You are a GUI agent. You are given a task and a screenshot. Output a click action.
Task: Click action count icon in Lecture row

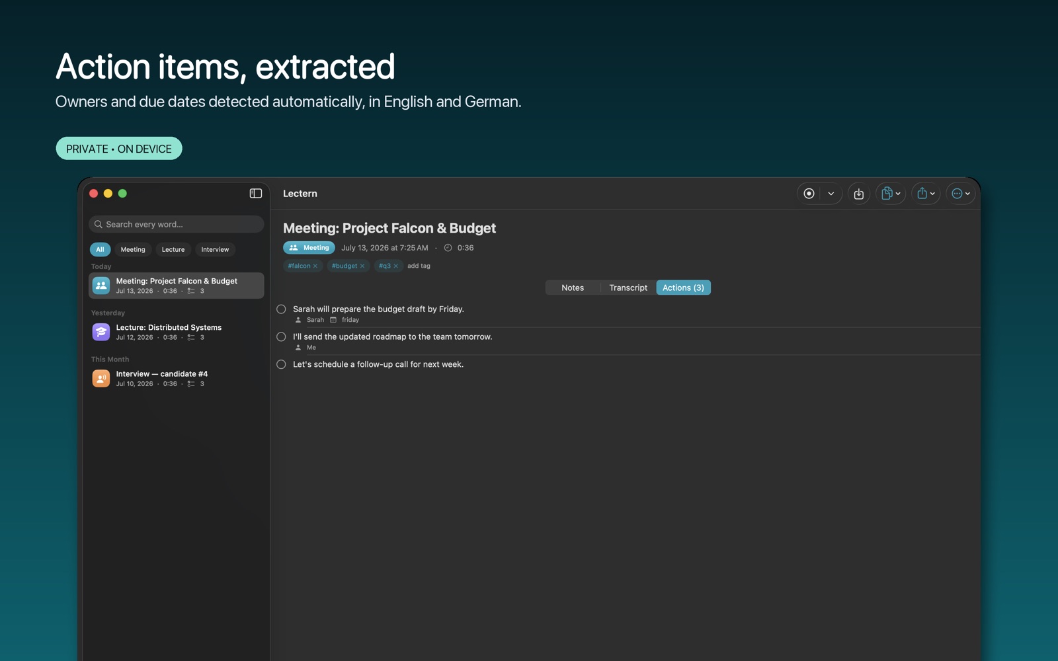click(x=191, y=337)
